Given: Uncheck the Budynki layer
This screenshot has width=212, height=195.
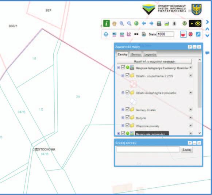Looking at the screenshot, I should pyautogui.click(x=127, y=117).
